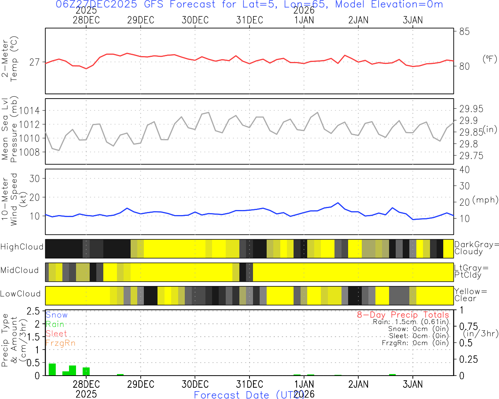Click the red Sleet legend label
The image size is (499, 399).
(x=56, y=334)
